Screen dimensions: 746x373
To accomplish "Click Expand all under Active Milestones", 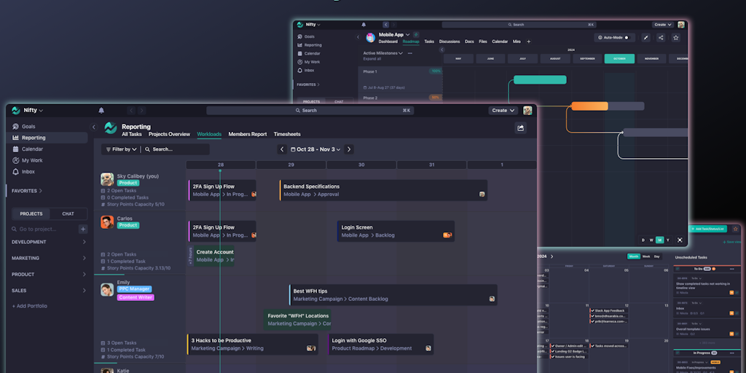I will (x=372, y=59).
